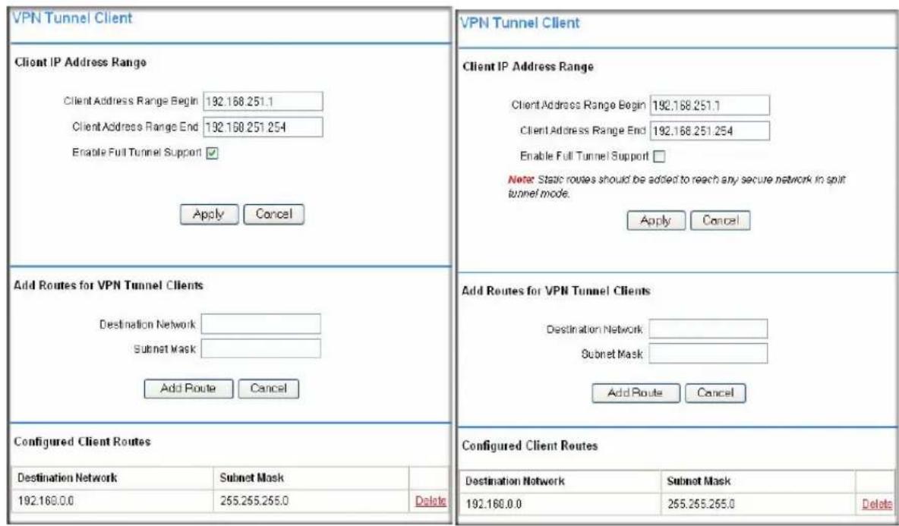This screenshot has height=526, width=899.
Task: Click Destination Network column header, right table
Action: 515,481
